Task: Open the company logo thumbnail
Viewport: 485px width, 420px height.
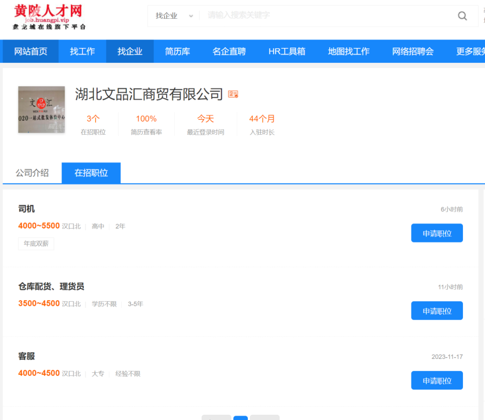Action: 41,110
